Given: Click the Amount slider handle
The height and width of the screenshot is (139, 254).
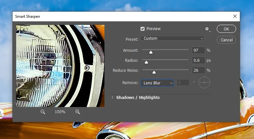Looking at the screenshot, I should (x=151, y=52).
